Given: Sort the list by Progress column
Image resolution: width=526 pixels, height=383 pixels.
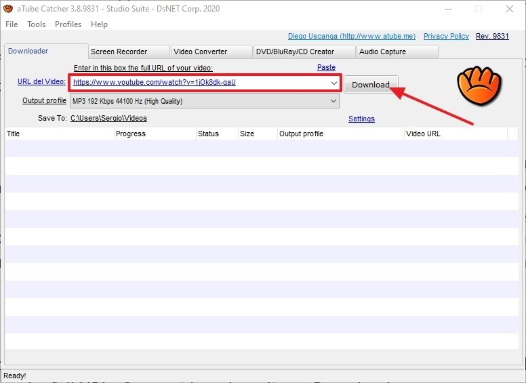Looking at the screenshot, I should pos(155,134).
